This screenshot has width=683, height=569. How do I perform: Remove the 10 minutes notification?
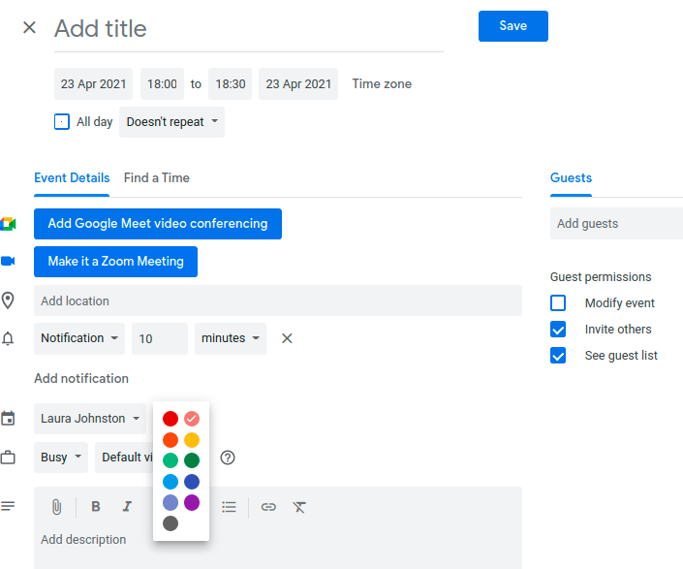coord(287,338)
